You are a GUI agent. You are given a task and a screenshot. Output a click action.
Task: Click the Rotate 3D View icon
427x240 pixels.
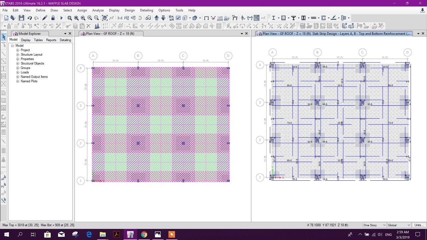(x=140, y=17)
